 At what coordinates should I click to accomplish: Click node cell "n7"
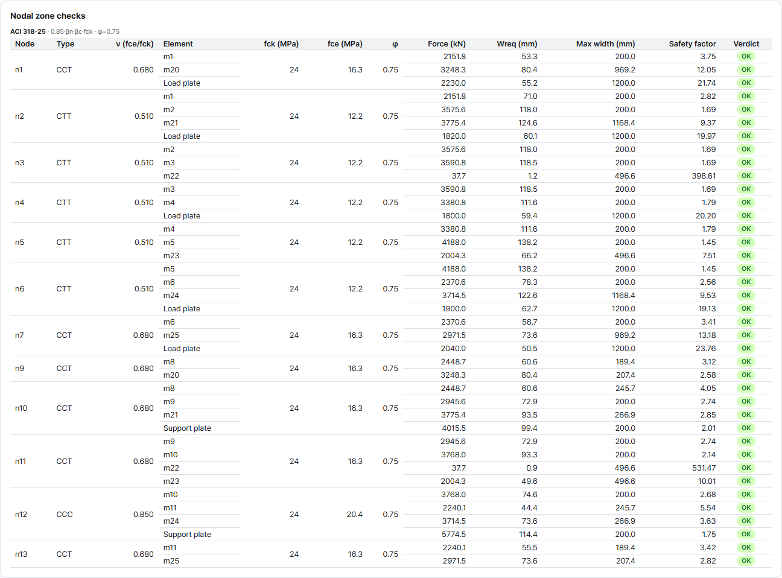tap(19, 335)
